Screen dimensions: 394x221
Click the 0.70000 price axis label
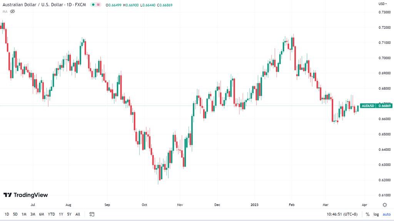point(385,58)
